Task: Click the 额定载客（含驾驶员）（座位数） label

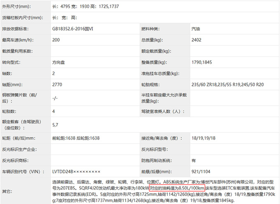Action: point(21,125)
